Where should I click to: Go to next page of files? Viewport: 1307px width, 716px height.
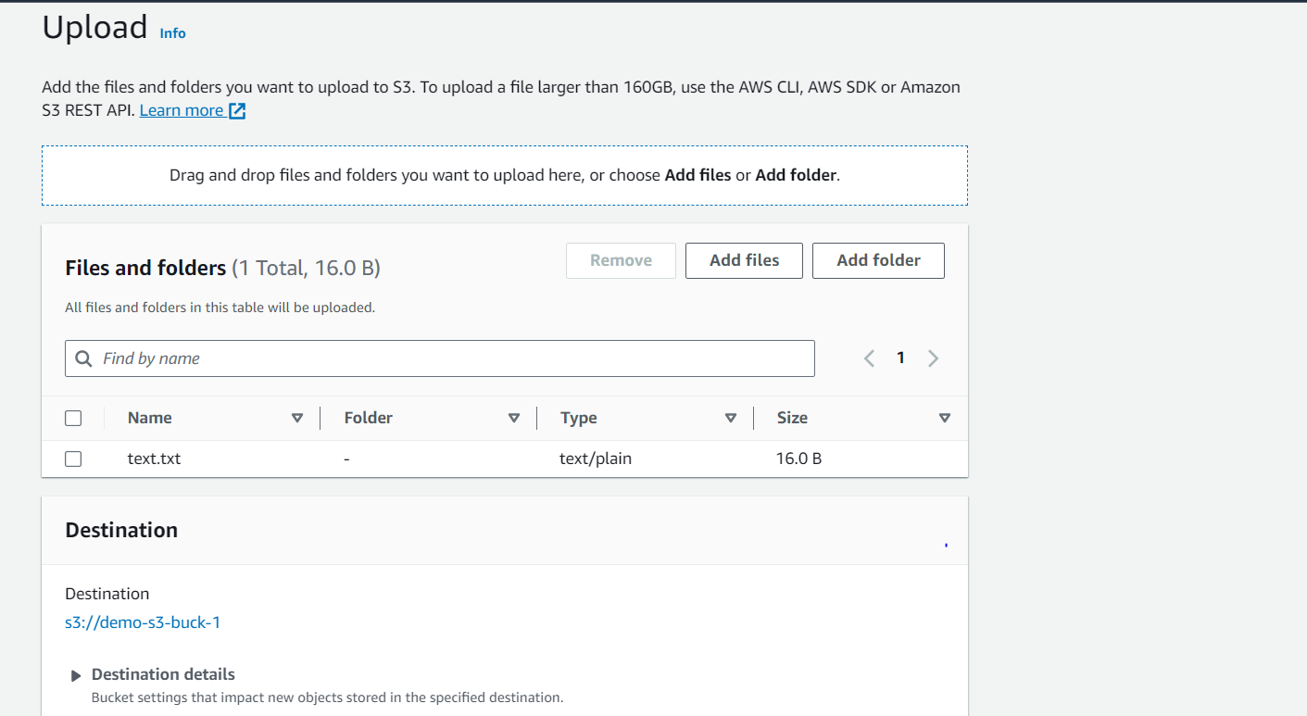pyautogui.click(x=933, y=358)
